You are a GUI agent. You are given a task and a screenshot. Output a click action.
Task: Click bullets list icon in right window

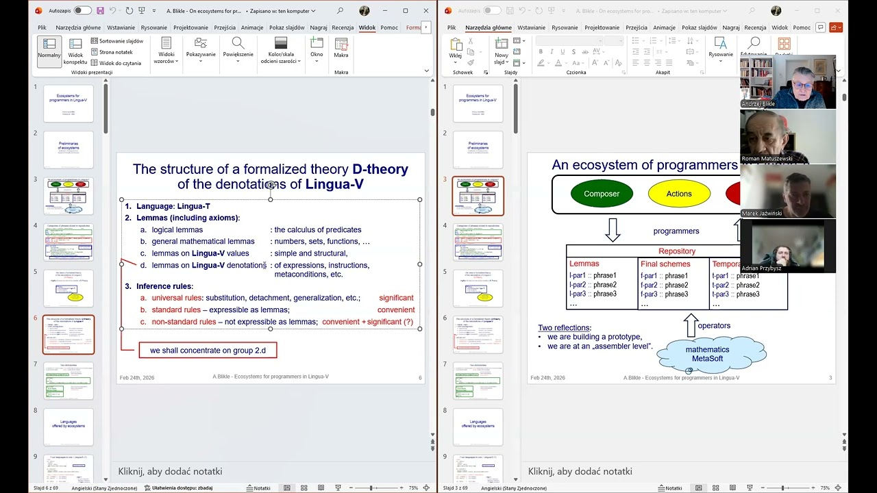(x=637, y=41)
